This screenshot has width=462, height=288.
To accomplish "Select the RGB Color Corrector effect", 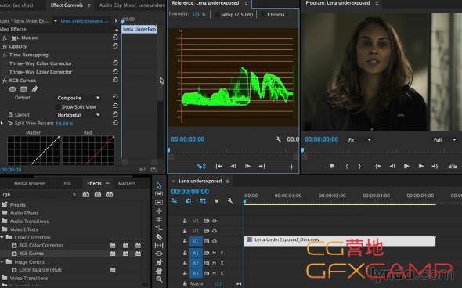I will (x=41, y=245).
